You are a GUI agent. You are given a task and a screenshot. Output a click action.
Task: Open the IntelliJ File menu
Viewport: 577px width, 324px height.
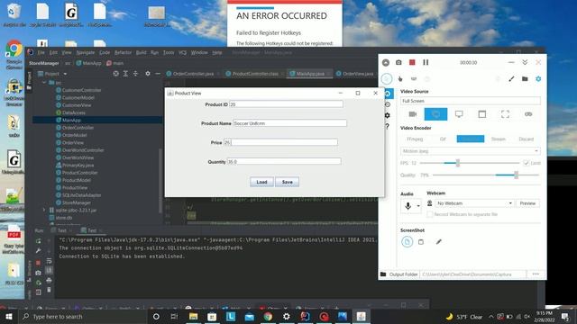click(x=41, y=52)
